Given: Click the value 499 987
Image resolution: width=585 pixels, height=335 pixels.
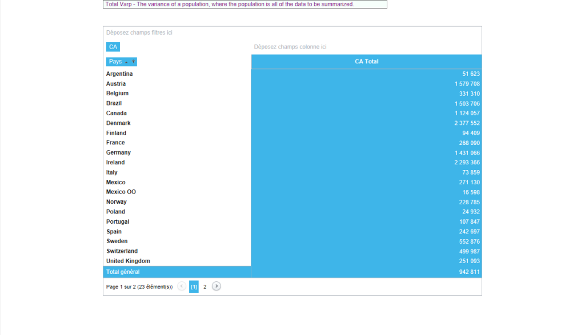Looking at the screenshot, I should pos(470,252).
